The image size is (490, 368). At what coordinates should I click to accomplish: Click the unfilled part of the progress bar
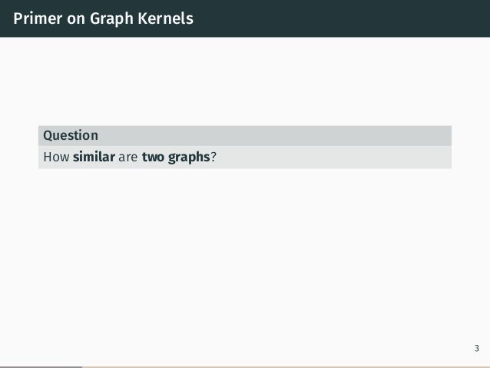[x=286, y=367]
